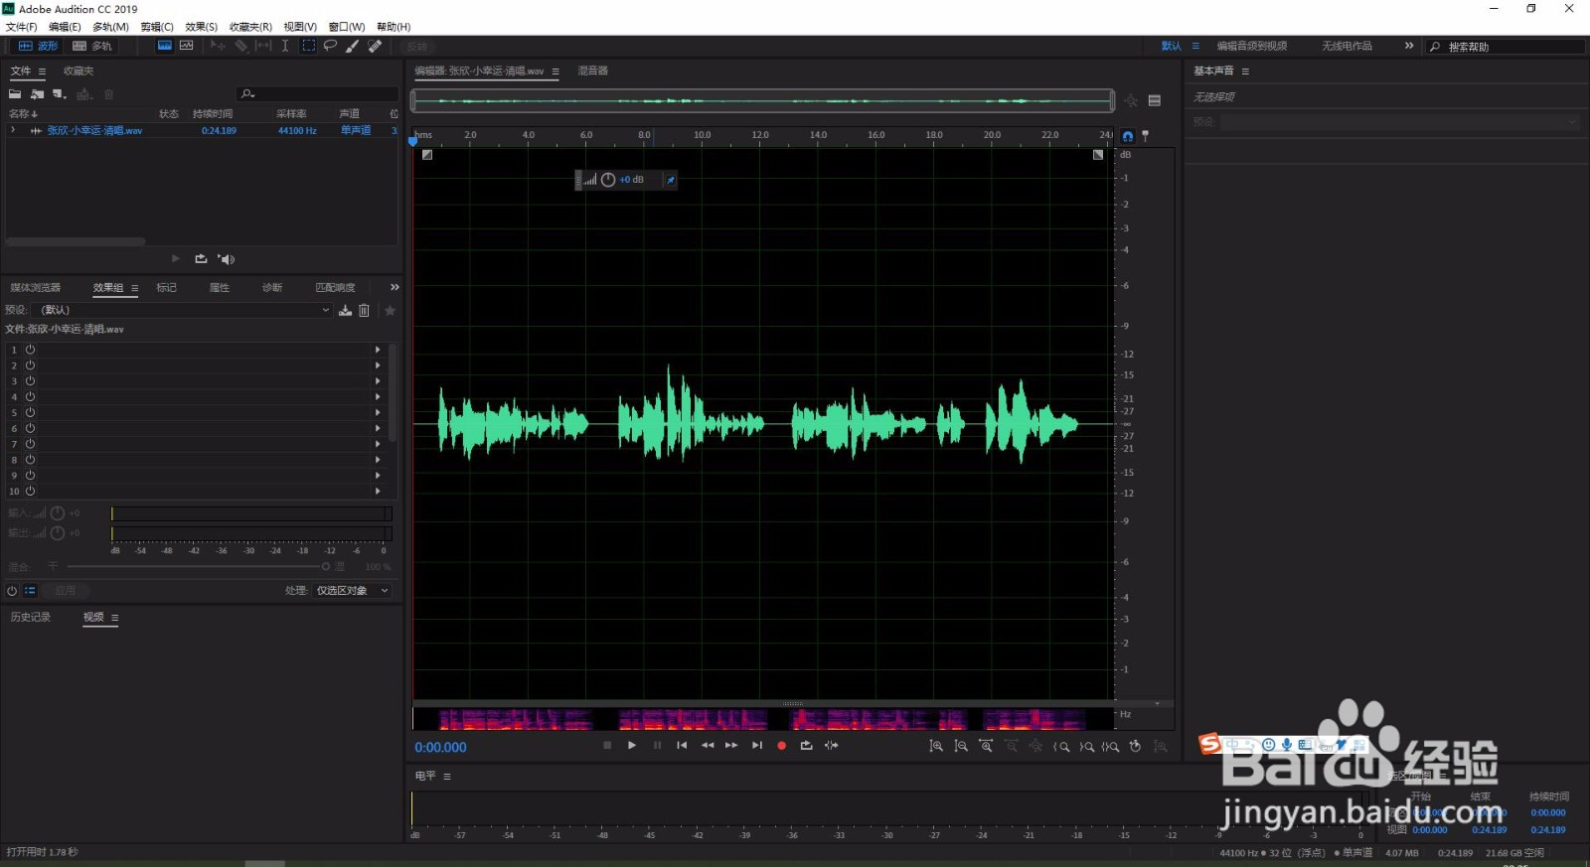The height and width of the screenshot is (867, 1590).
Task: Play the audio from transport controls
Action: coord(631,745)
